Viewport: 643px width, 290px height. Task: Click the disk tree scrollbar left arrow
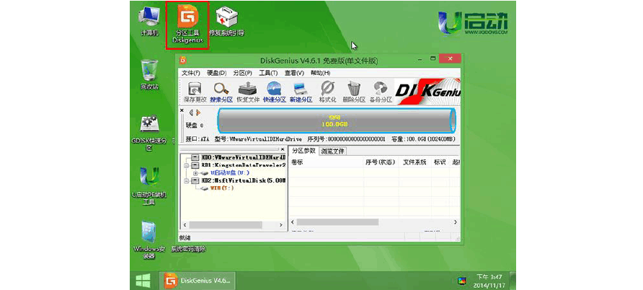click(x=185, y=225)
